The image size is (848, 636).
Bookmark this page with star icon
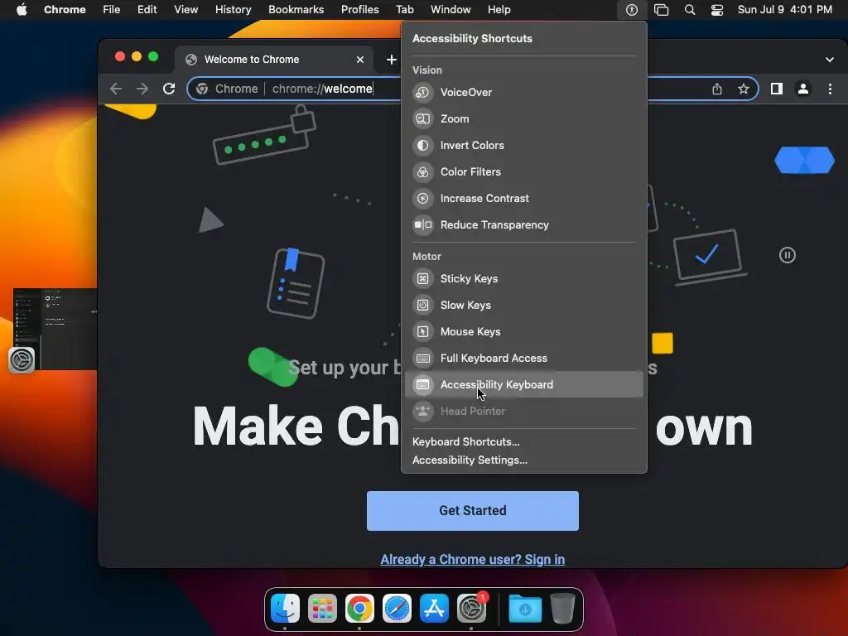click(744, 89)
